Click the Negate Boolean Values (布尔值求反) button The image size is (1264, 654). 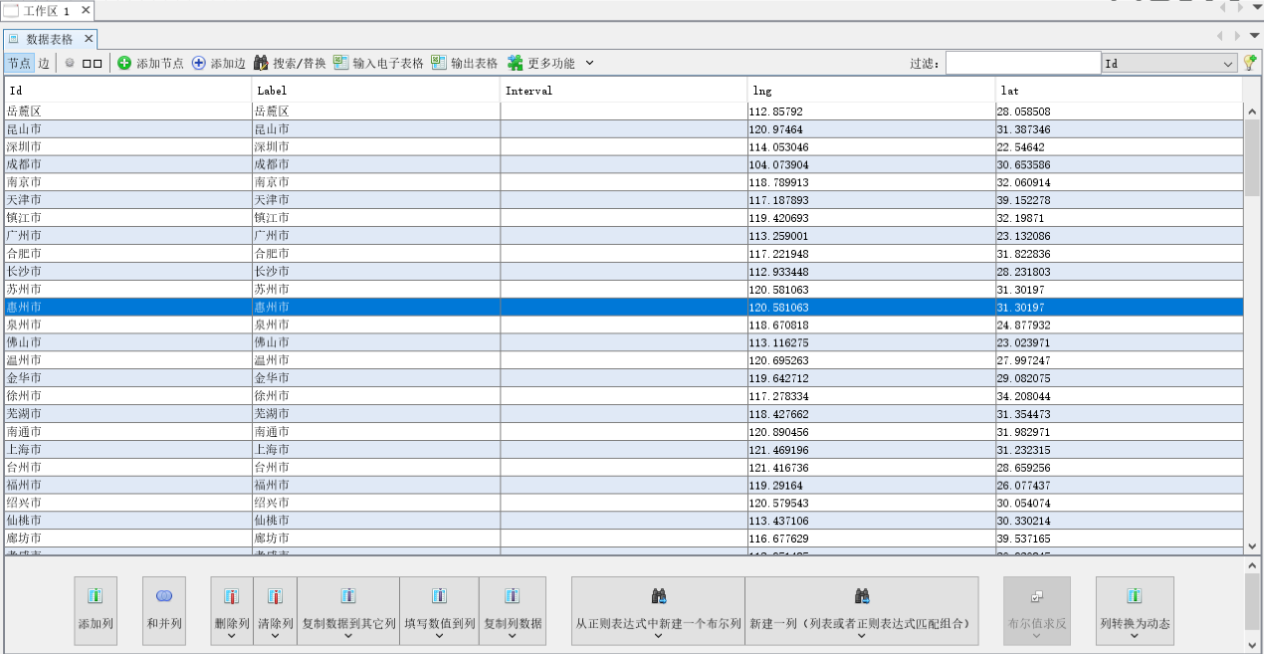[x=1037, y=610]
